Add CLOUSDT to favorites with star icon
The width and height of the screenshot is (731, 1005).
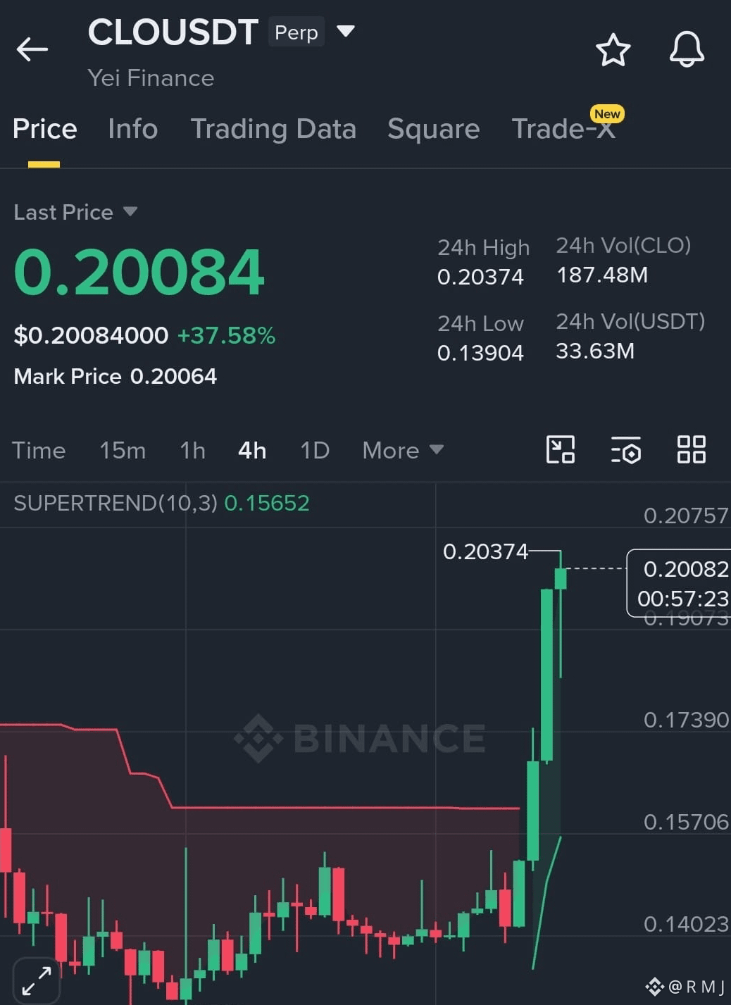point(613,50)
